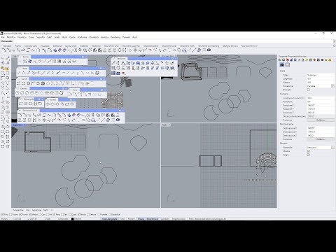Open the gear options of Linee floating toolbar
Image resolution: width=336 pixels, height=252 pixels.
point(101,69)
